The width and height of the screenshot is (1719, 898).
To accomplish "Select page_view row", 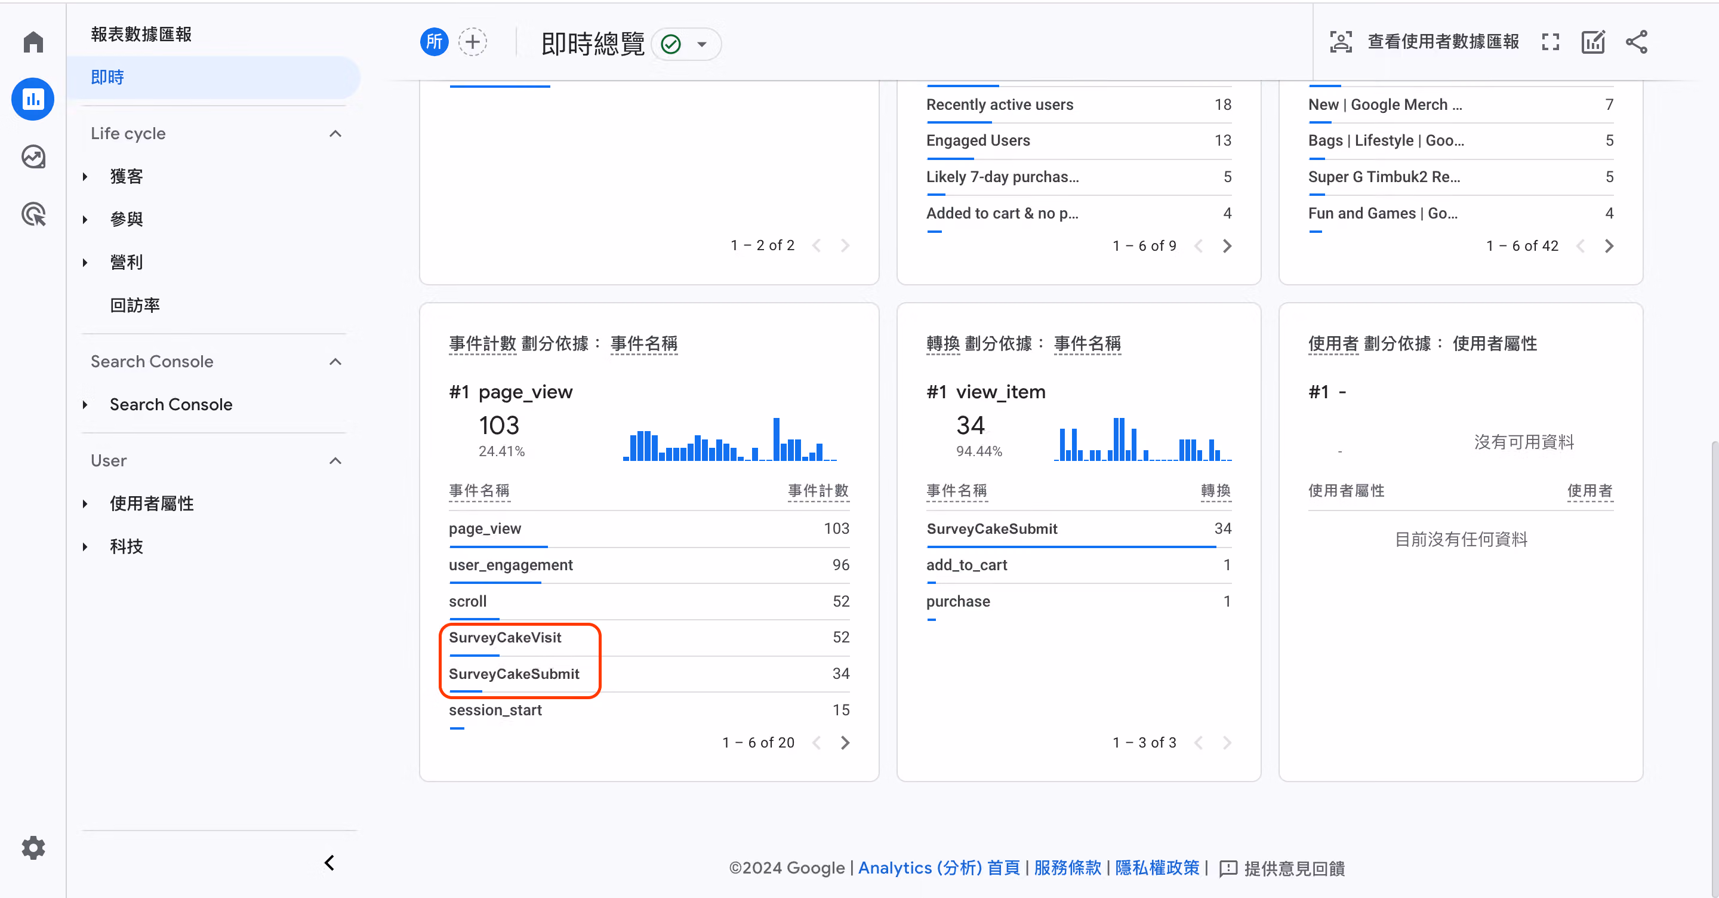I will tap(649, 529).
